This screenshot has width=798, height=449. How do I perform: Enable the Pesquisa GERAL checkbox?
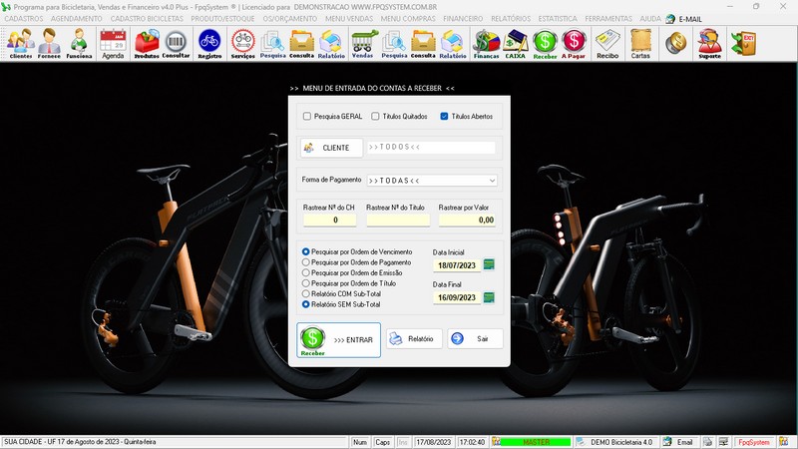[307, 117]
